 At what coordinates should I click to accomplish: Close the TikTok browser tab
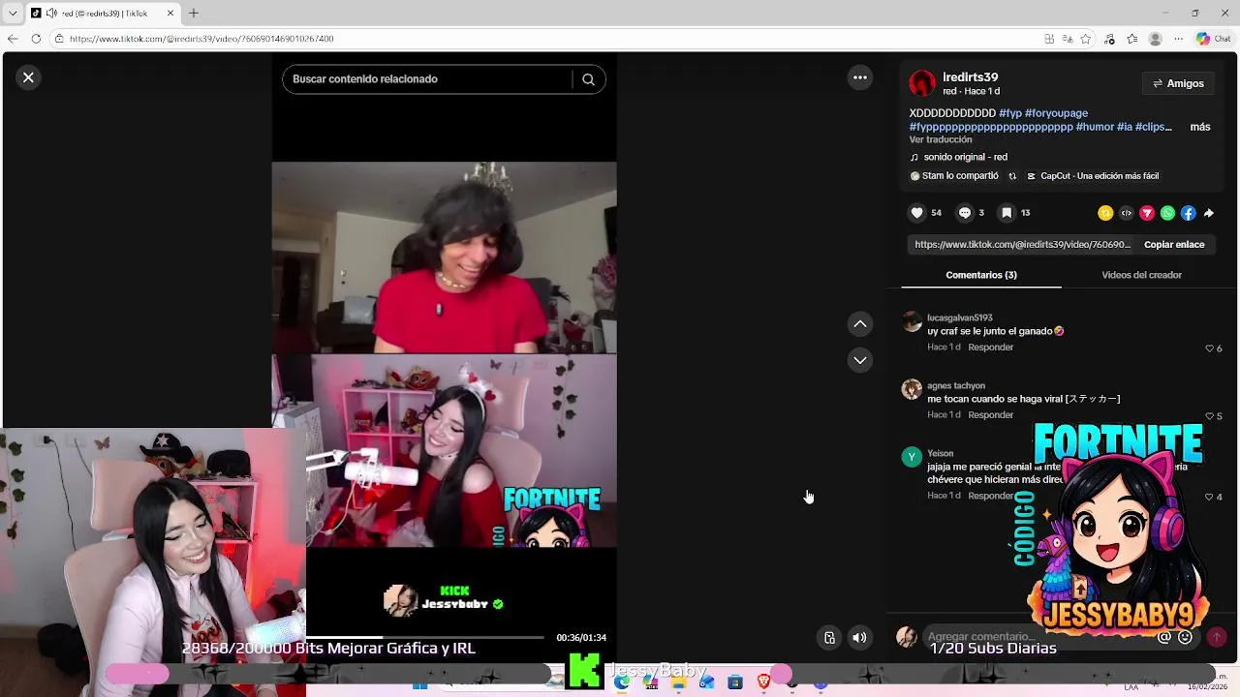[171, 14]
